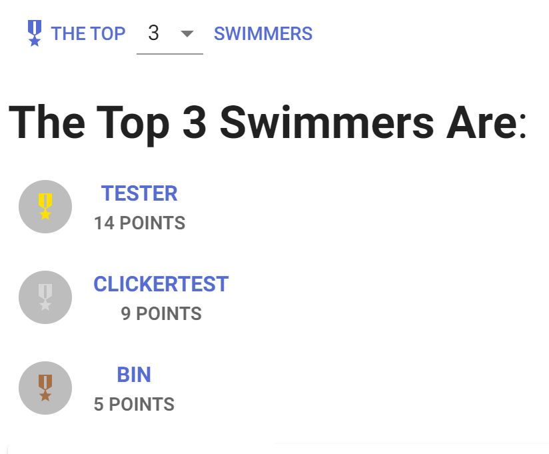Open the TESTER swimmer link
The width and height of the screenshot is (549, 454).
click(x=139, y=193)
